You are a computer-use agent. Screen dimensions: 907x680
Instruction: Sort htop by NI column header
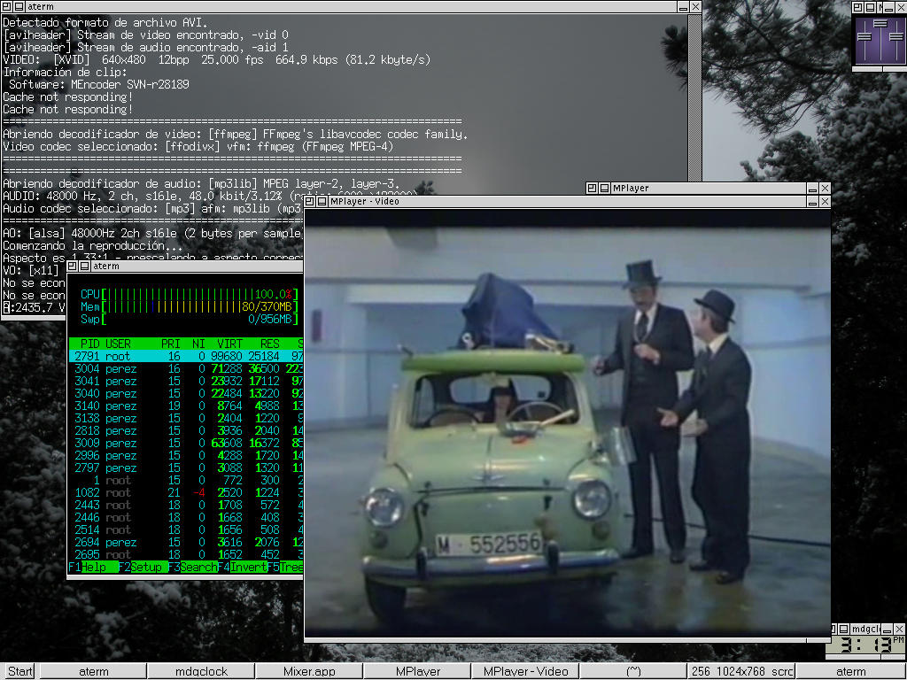pos(198,344)
